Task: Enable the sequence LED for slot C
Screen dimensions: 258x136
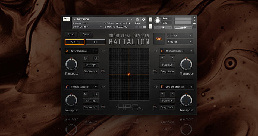Action: tap(103, 107)
